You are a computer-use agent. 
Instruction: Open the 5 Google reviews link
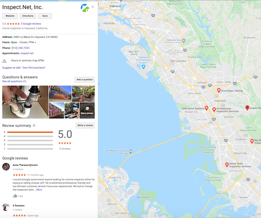31,23
